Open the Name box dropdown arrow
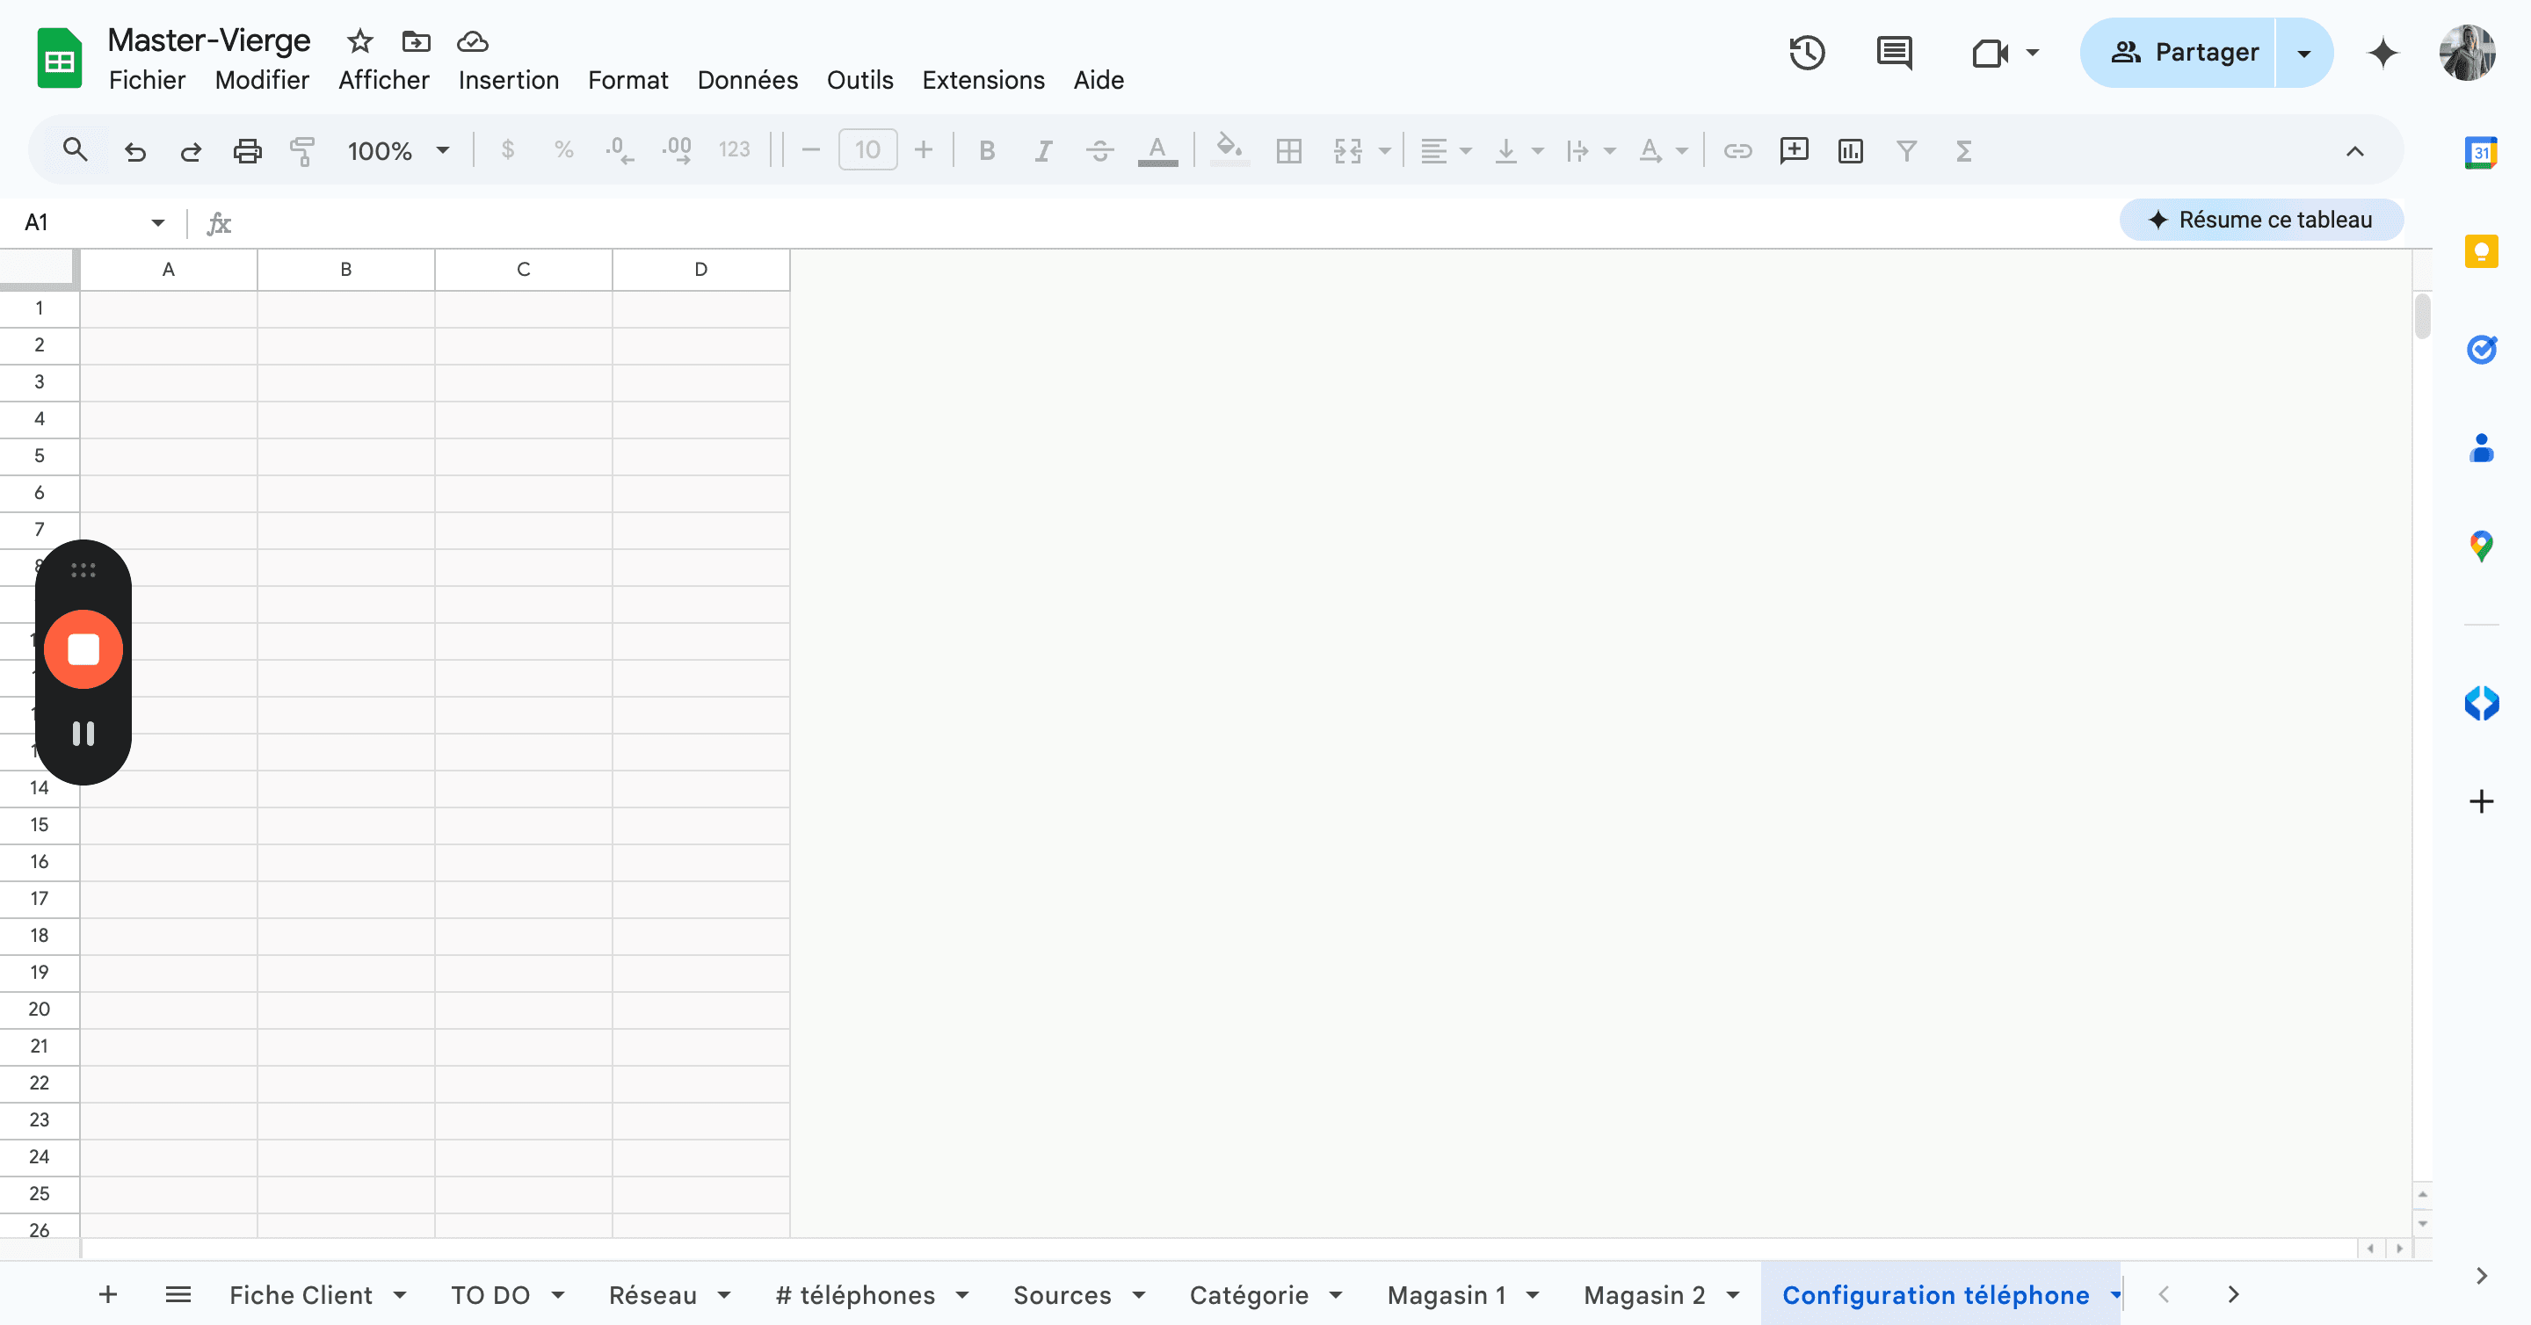Screen dimensions: 2531x1325 (x=158, y=223)
